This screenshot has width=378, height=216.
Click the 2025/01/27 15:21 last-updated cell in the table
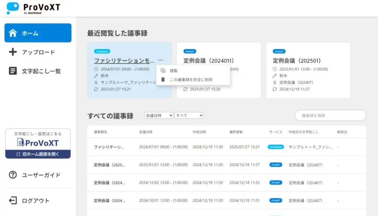pyautogui.click(x=244, y=147)
